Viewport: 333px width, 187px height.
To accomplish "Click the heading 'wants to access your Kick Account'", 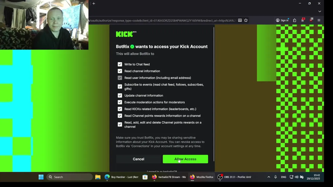I will click(171, 47).
